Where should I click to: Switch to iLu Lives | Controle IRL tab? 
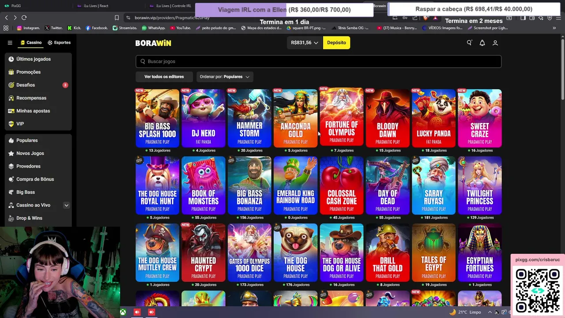(170, 6)
